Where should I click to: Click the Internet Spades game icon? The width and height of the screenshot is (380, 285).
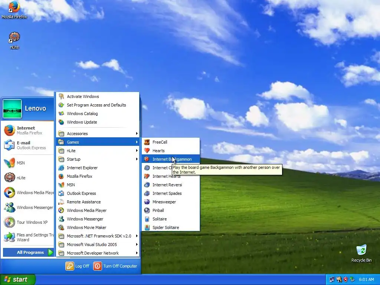point(147,193)
